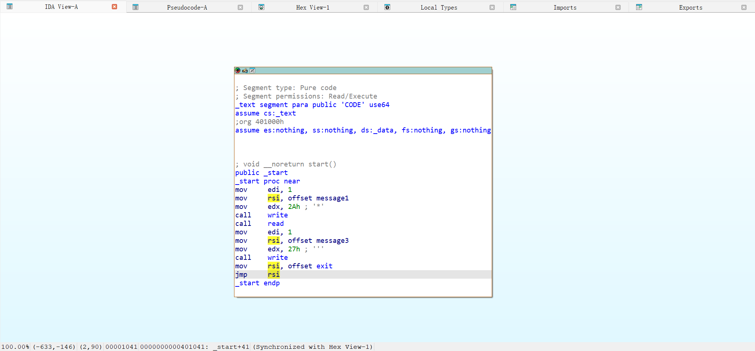Click the ';org 401000h' line

[260, 122]
